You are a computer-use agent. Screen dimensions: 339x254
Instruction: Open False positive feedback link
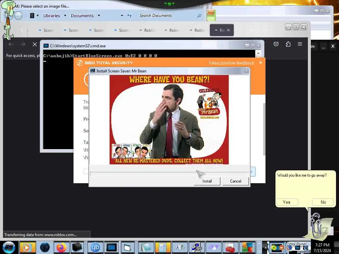231,63
